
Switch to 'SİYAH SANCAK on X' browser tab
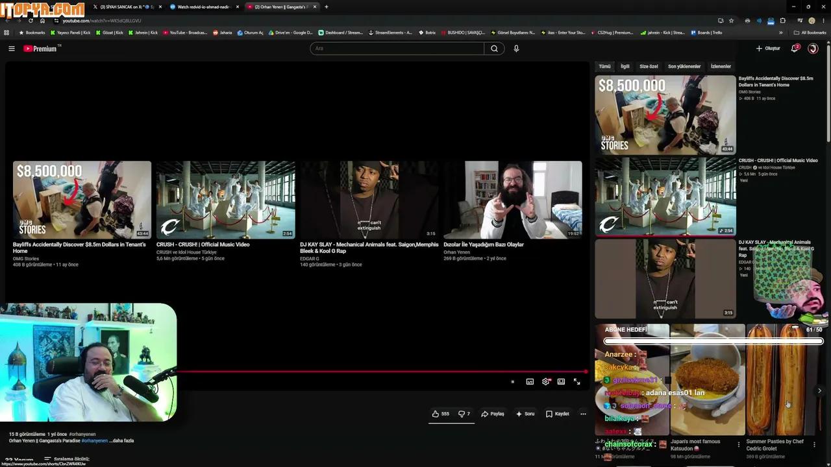point(126,6)
